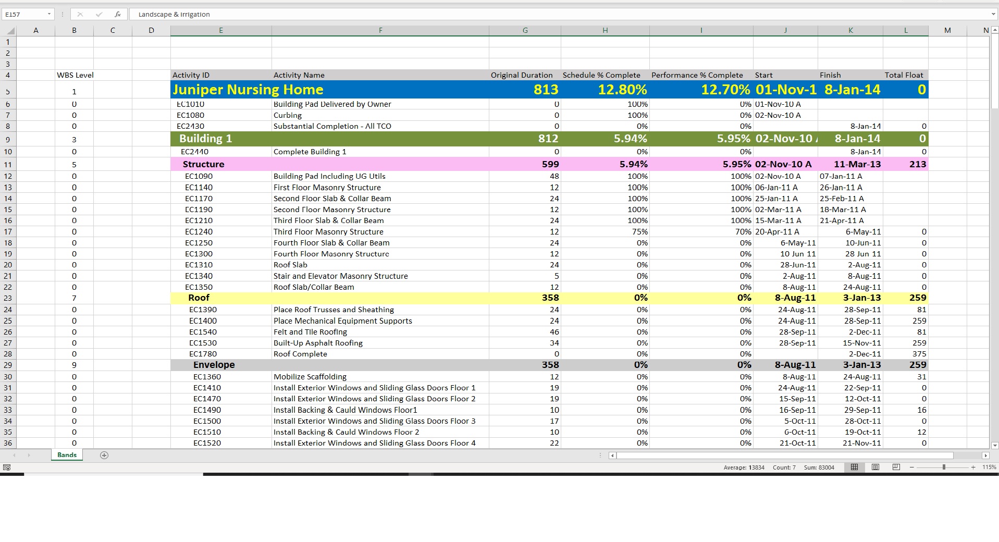Click the Insert Function (fx) icon
The image size is (999, 542).
pyautogui.click(x=118, y=14)
